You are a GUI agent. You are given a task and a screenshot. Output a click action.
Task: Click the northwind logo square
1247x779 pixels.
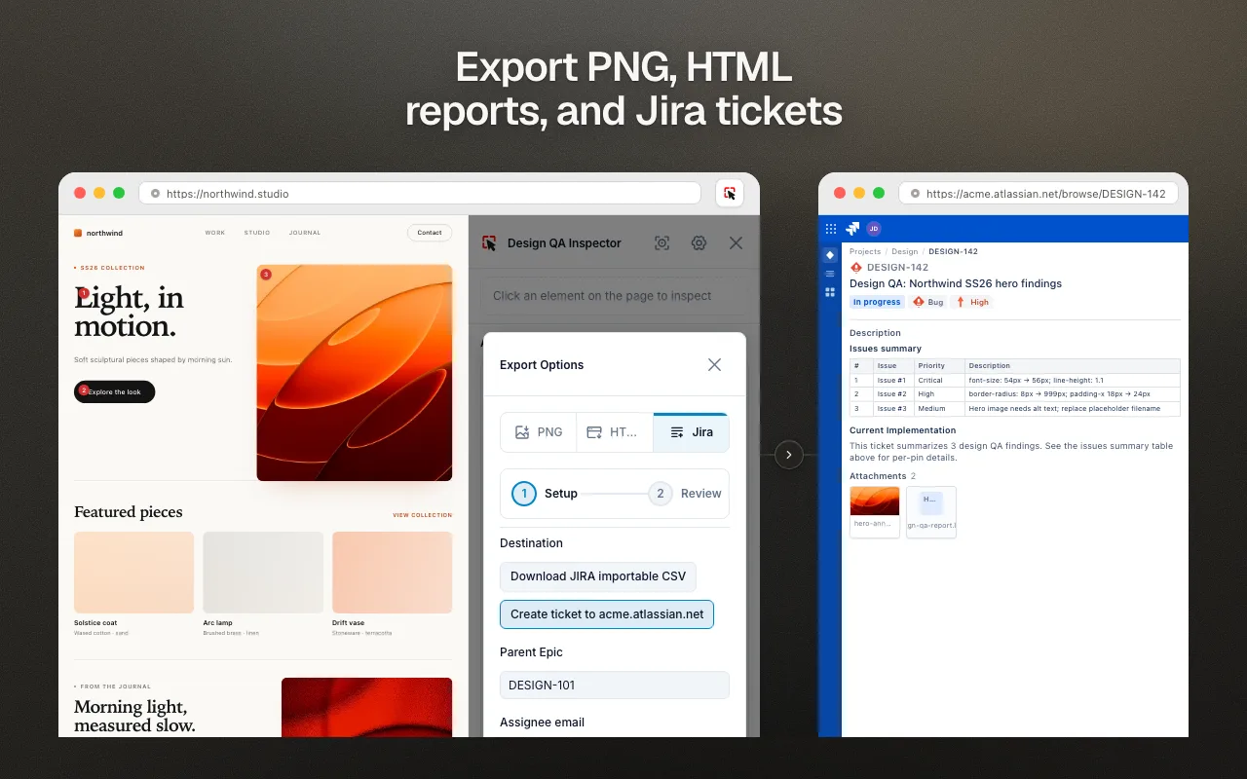[x=78, y=233]
